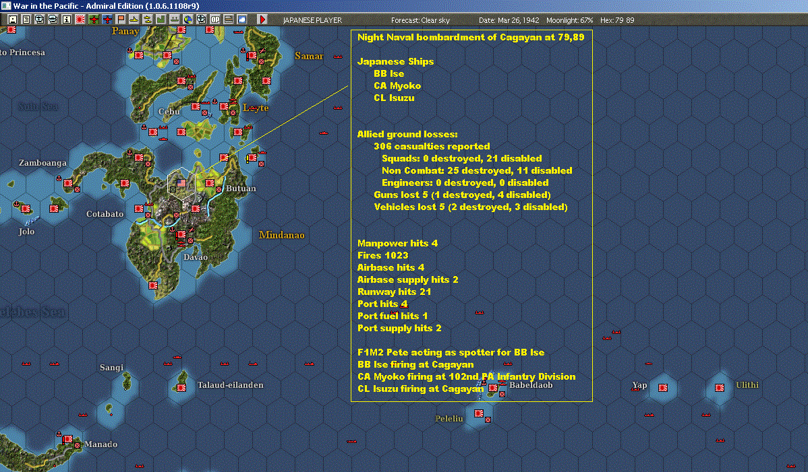Click the Hex: 79 89 readout
The image size is (808, 472).
[617, 20]
